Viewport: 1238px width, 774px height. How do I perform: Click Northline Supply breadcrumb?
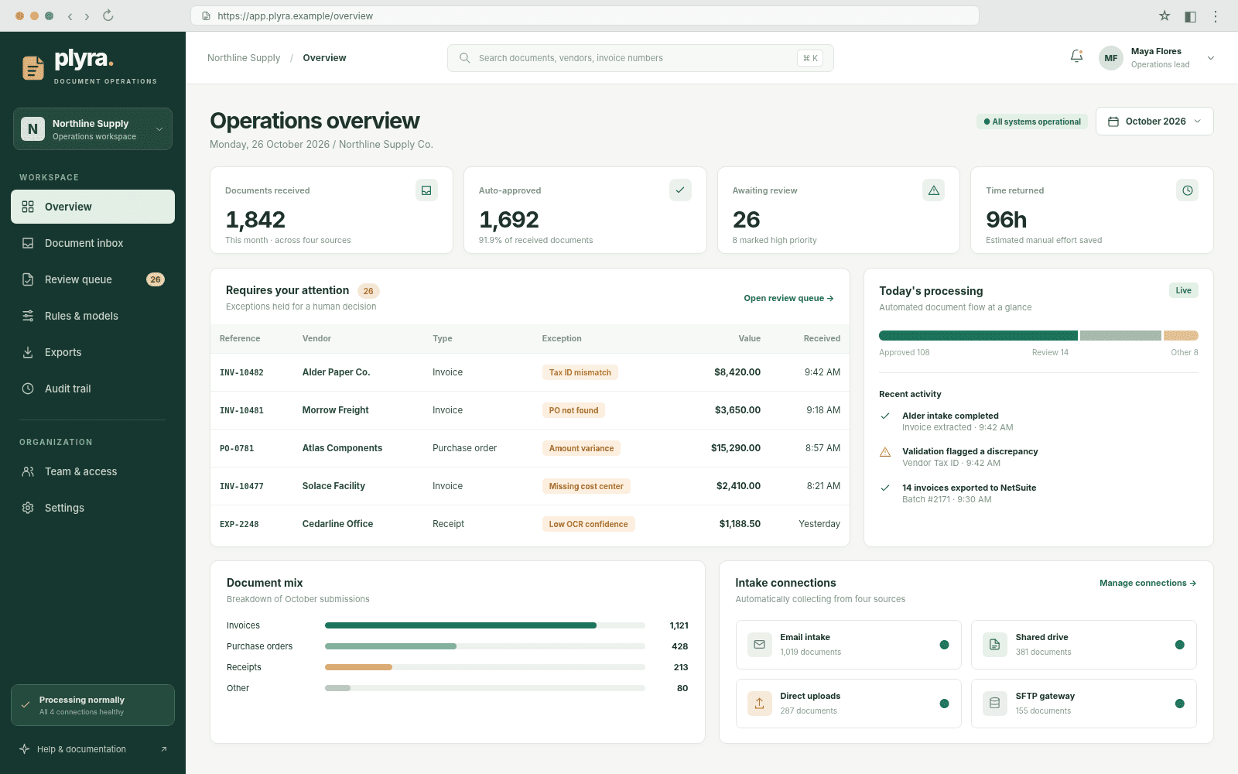tap(244, 58)
